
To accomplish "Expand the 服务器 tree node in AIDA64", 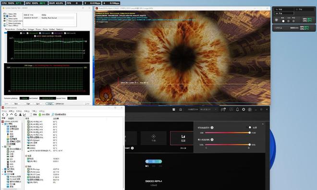I will pos(3,172).
